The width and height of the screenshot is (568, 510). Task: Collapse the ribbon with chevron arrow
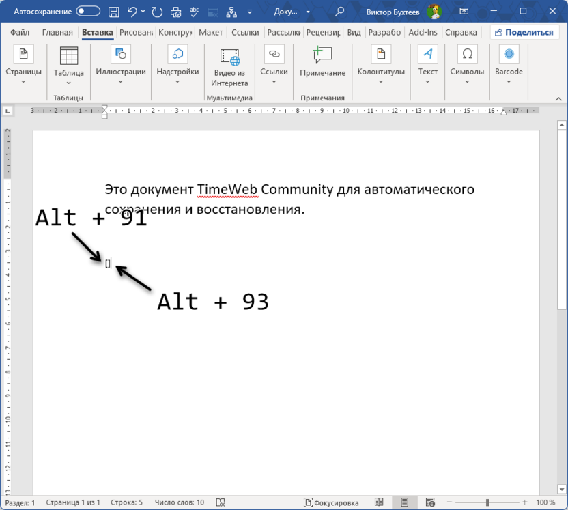(558, 98)
